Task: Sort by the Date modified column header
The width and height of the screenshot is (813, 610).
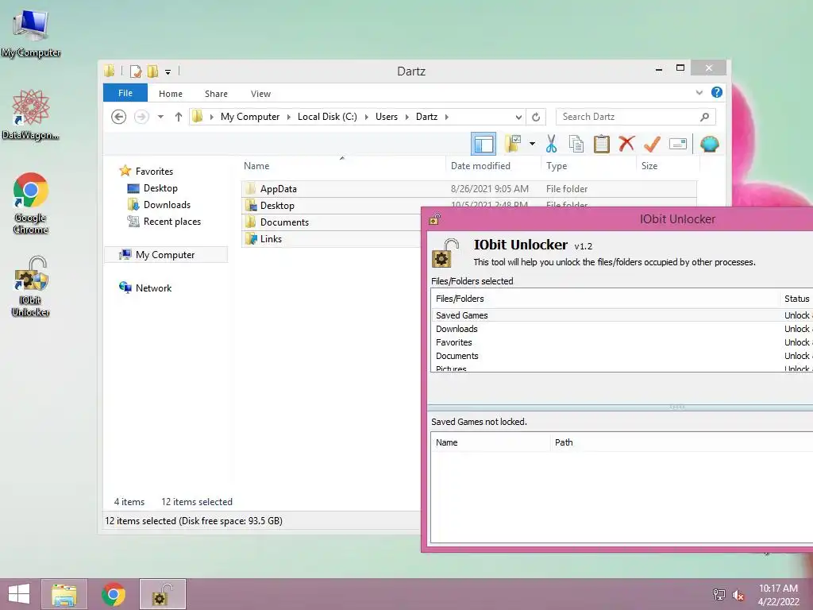Action: pyautogui.click(x=492, y=165)
